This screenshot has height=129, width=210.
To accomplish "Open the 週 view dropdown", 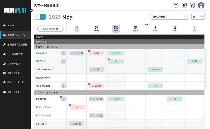I will click(x=198, y=17).
